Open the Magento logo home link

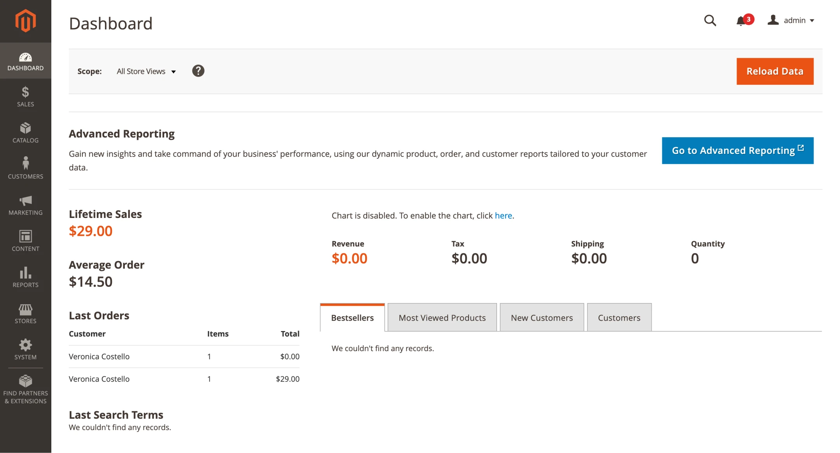tap(25, 20)
